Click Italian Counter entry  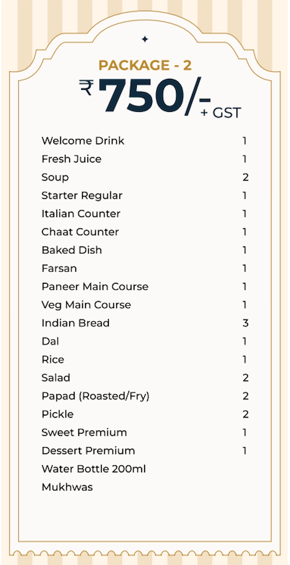(x=81, y=214)
